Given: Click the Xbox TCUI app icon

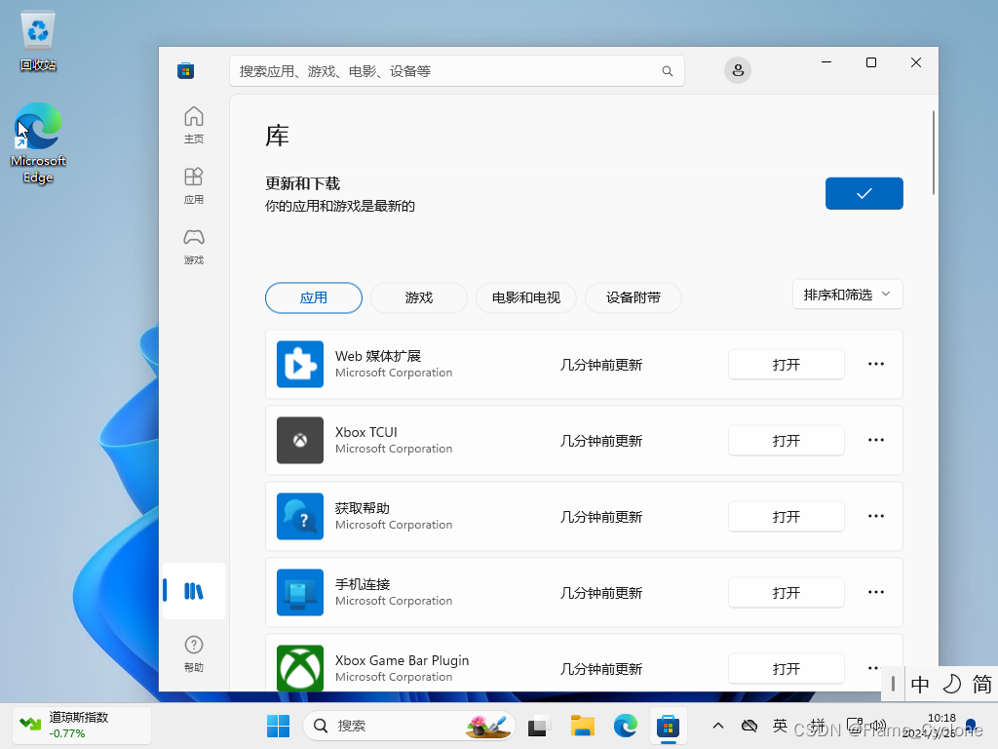Looking at the screenshot, I should (300, 440).
